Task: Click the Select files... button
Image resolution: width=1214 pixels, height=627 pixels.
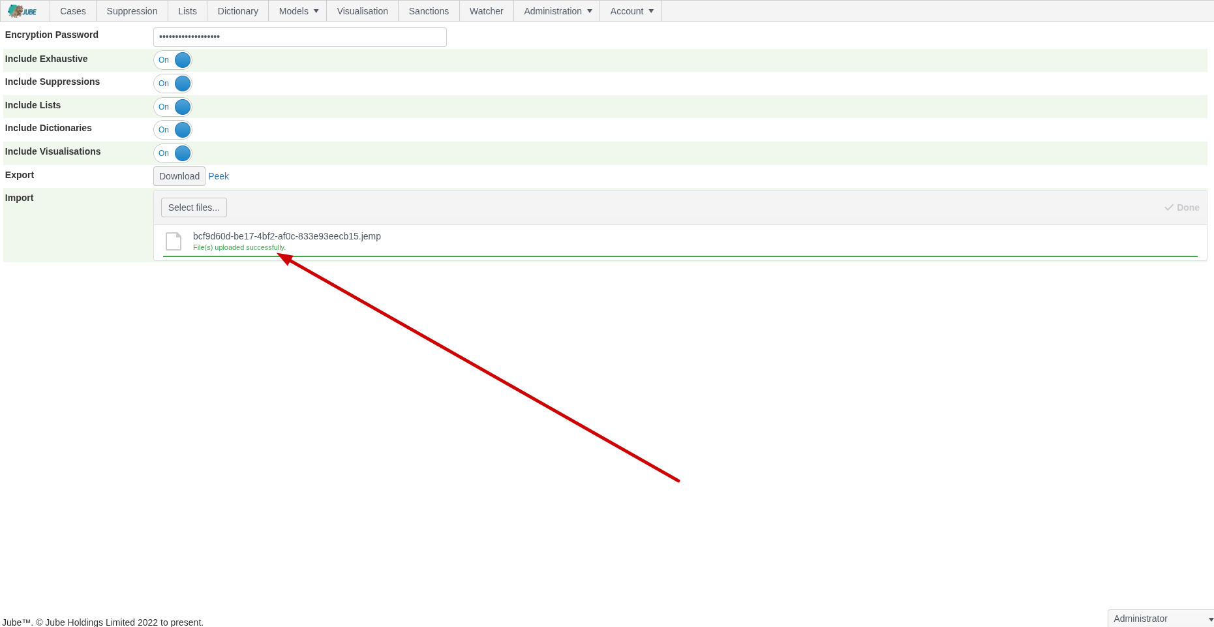Action: click(x=194, y=207)
